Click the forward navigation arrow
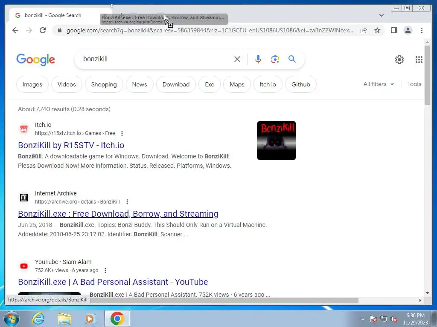 (29, 30)
